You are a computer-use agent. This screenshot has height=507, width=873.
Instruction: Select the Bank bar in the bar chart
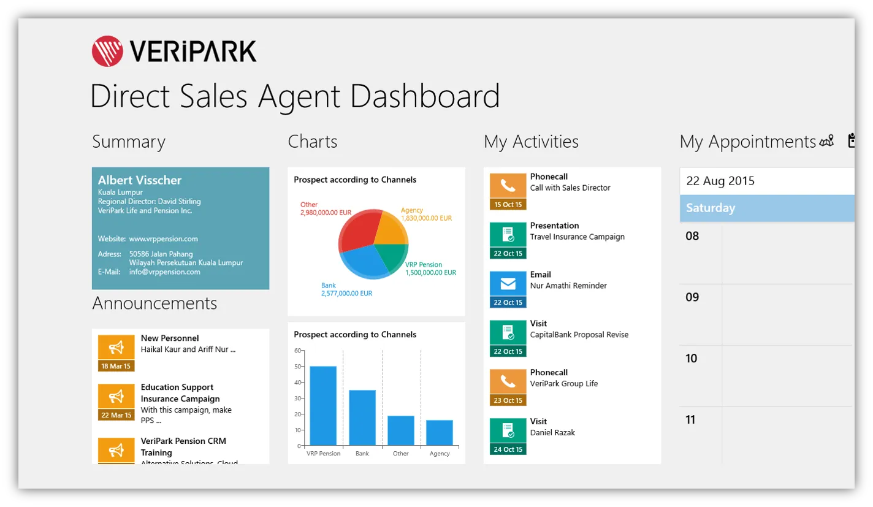(x=362, y=417)
